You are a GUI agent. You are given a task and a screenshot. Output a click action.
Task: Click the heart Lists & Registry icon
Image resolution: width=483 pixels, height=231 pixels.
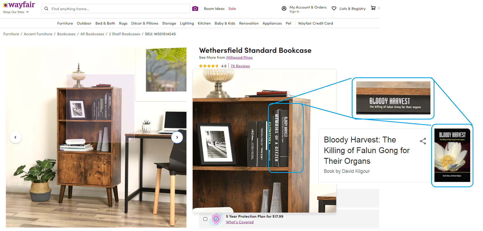click(x=334, y=9)
